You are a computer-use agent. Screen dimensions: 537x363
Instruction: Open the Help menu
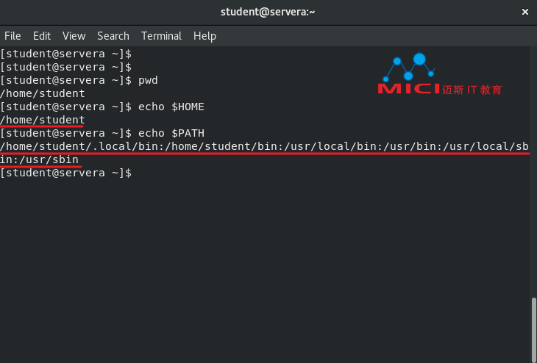205,36
